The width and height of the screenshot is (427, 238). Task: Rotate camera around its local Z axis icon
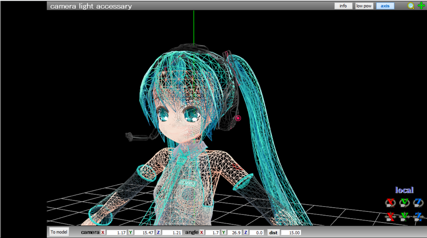click(418, 203)
